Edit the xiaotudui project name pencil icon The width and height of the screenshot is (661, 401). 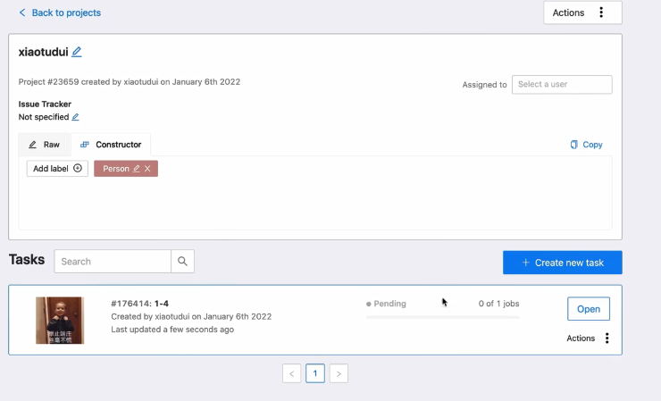coord(77,52)
